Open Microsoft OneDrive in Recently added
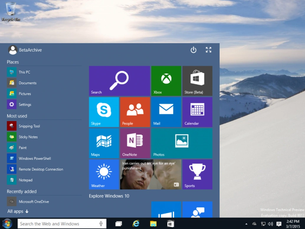This screenshot has width=305, height=229. point(44,202)
